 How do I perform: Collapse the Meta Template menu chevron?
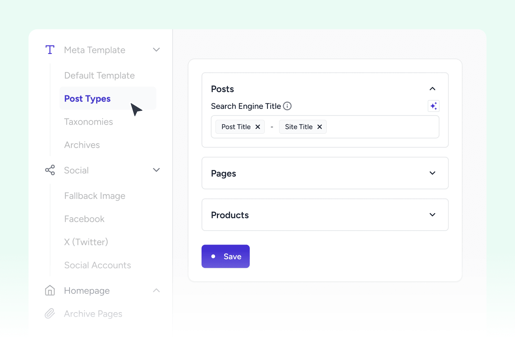click(157, 50)
